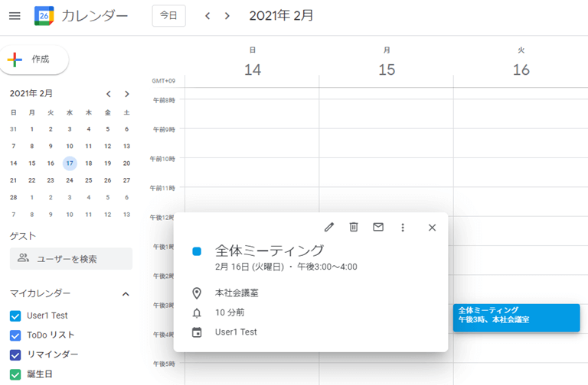
Task: Select day 15 column header
Action: [x=387, y=70]
